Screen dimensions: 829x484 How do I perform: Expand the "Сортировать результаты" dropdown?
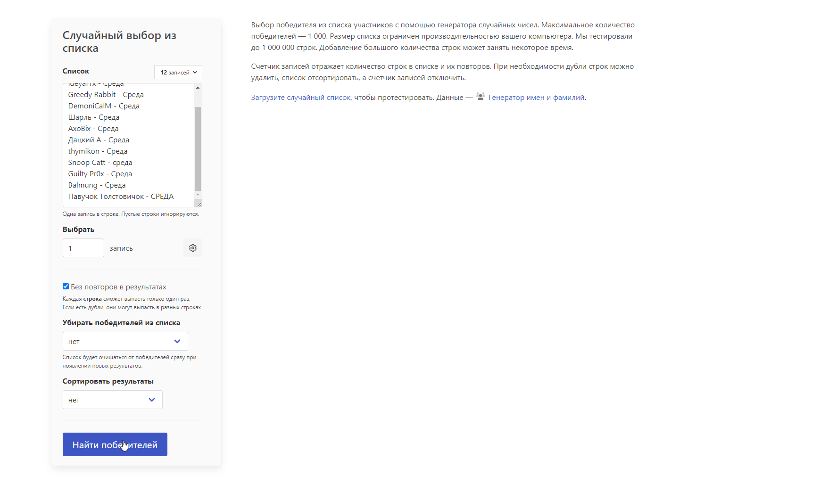pos(112,400)
